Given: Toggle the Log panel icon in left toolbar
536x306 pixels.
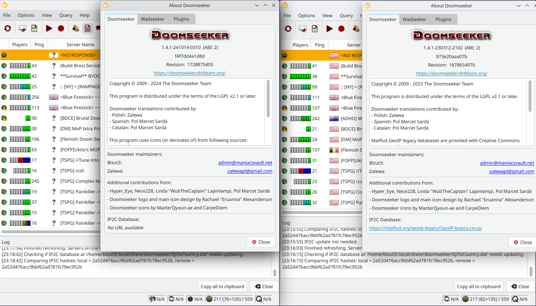Looking at the screenshot, I should [88, 29].
